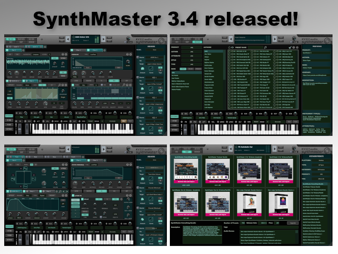Toggle the eye visibility icon in browser header
338x254 pixels.
coord(233,47)
